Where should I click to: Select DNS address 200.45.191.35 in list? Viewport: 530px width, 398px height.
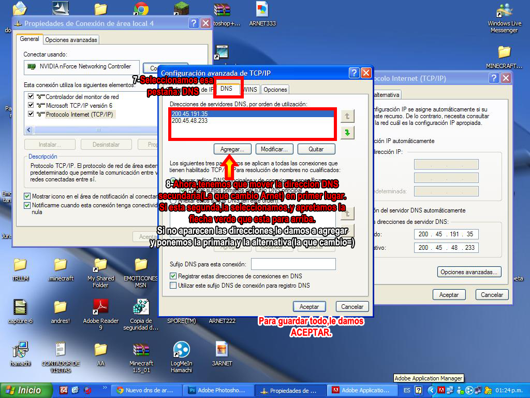[x=252, y=113]
